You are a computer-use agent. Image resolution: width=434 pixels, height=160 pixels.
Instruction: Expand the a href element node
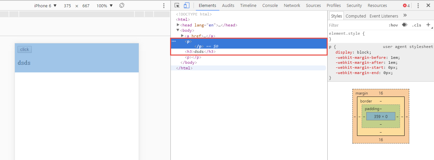point(182,35)
